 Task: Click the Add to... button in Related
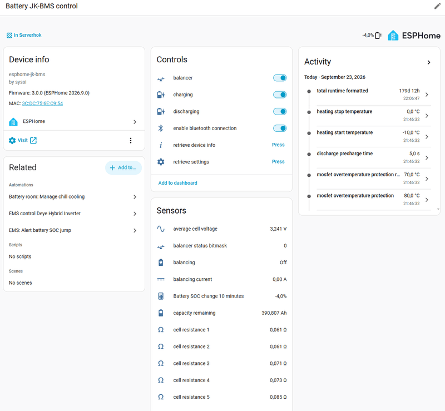pos(123,168)
